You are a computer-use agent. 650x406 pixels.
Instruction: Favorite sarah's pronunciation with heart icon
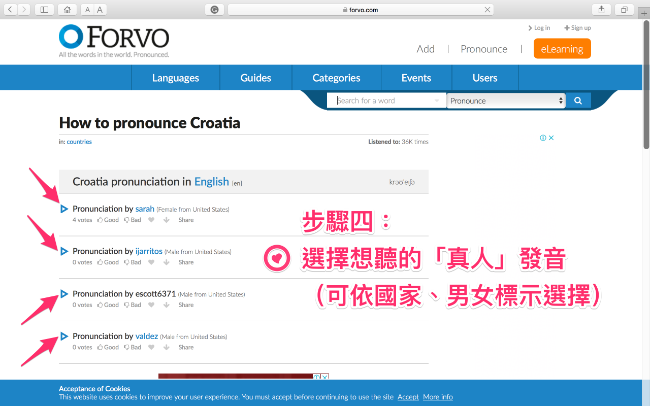[x=151, y=220]
